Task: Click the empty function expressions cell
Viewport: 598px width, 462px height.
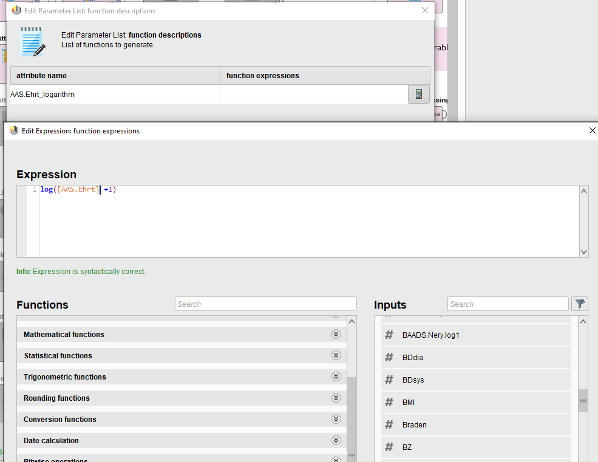Action: click(x=314, y=95)
